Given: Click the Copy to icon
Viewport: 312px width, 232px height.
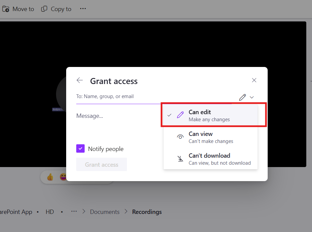Looking at the screenshot, I should tap(44, 9).
